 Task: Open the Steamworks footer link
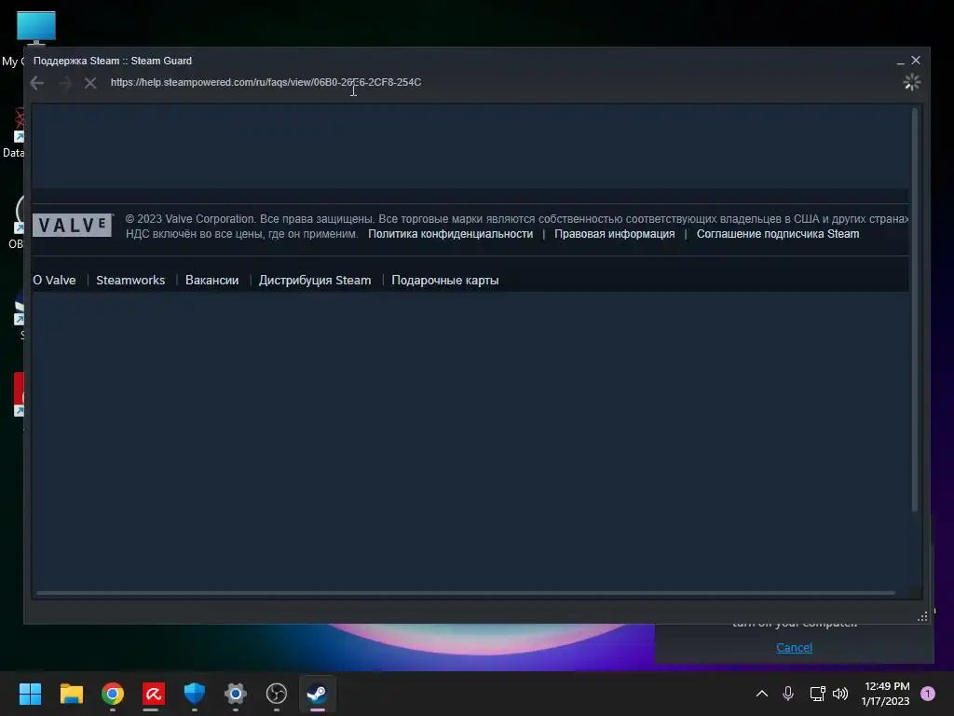[x=130, y=280]
